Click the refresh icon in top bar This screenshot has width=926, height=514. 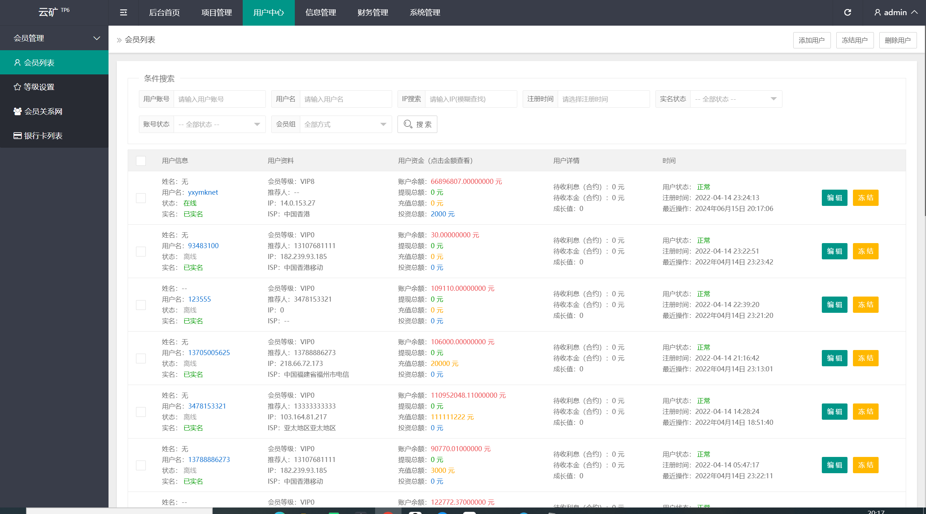pos(848,13)
